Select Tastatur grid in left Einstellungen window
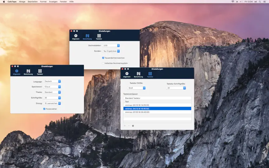269x168 pixels. 40,72
